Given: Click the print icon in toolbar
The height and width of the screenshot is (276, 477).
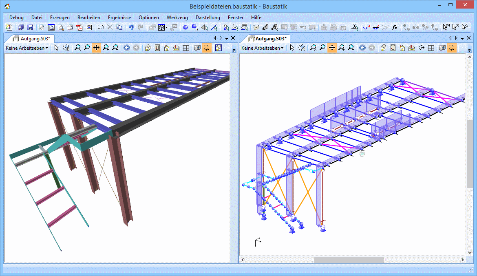Looking at the screenshot, I should point(70,28).
